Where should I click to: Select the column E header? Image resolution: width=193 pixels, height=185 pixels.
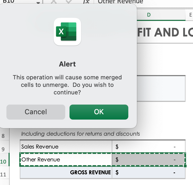pos(190,15)
